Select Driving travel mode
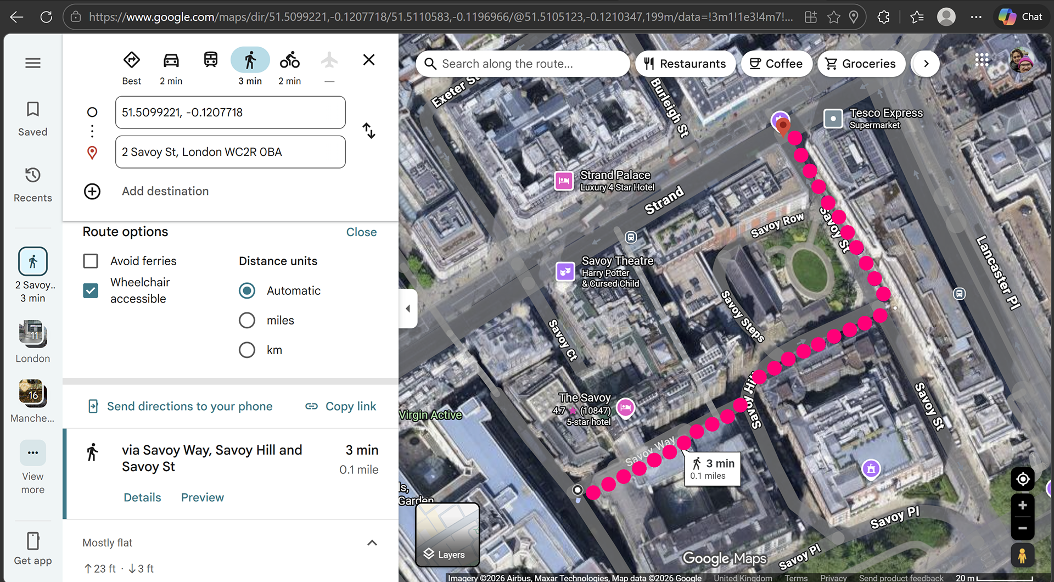 click(x=171, y=68)
